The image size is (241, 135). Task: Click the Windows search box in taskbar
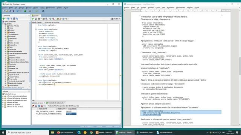27,132
